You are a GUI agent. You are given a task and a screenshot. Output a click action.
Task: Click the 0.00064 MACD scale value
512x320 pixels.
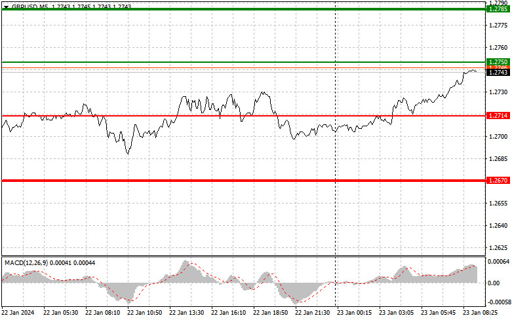pos(498,262)
